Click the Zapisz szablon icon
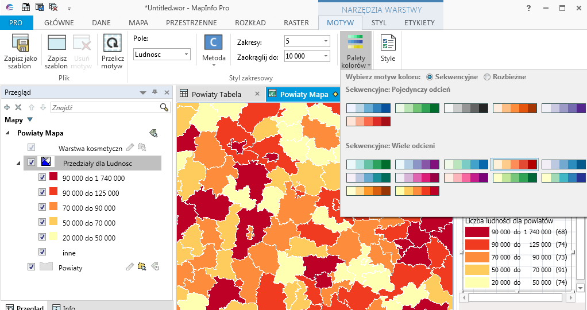The height and width of the screenshot is (310, 587). click(57, 42)
